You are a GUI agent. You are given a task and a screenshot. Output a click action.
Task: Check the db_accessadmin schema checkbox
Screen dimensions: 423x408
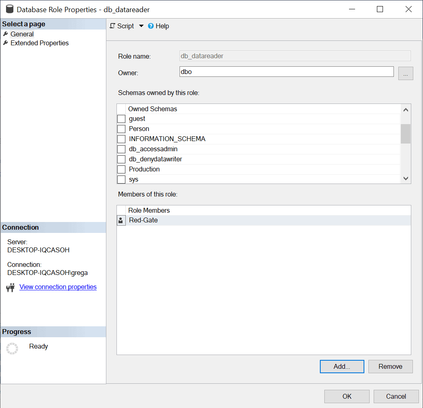[121, 149]
